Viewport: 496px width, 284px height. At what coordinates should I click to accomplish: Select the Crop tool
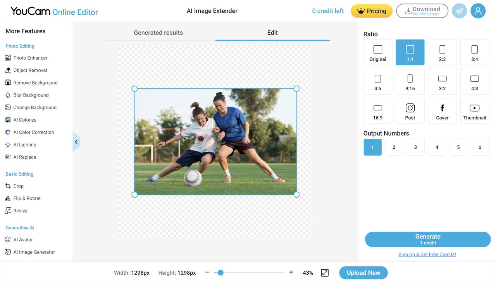point(18,186)
